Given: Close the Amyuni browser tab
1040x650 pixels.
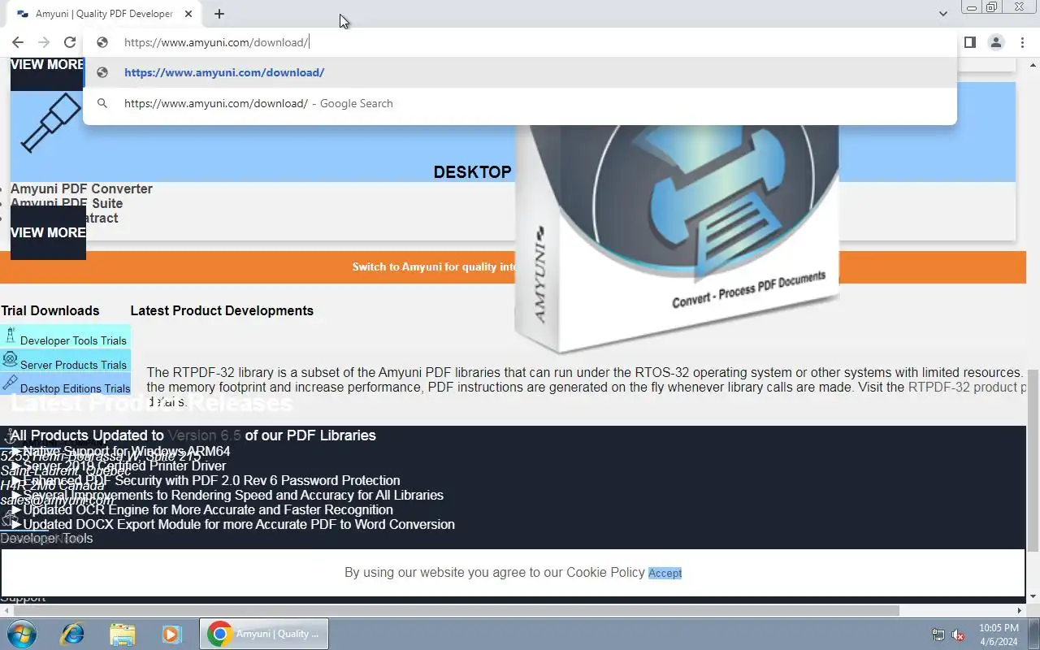Looking at the screenshot, I should (188, 14).
